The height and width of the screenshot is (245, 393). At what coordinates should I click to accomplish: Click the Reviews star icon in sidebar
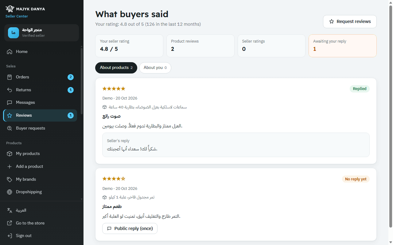(10, 115)
